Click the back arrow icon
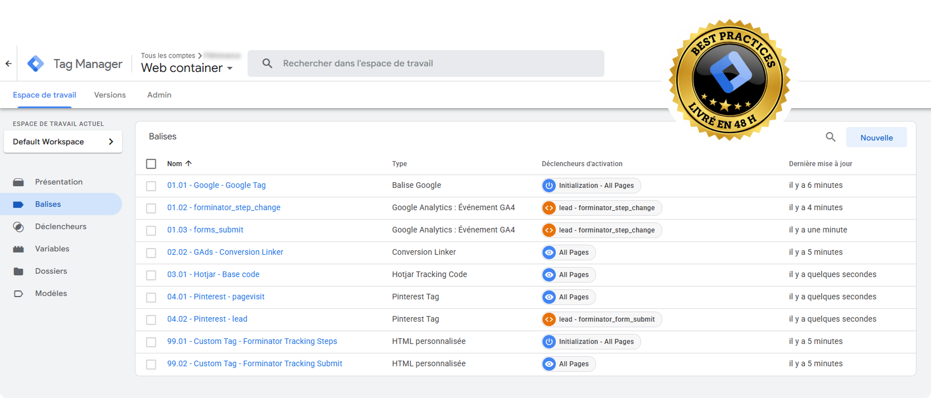Image resolution: width=931 pixels, height=398 pixels. tap(8, 64)
